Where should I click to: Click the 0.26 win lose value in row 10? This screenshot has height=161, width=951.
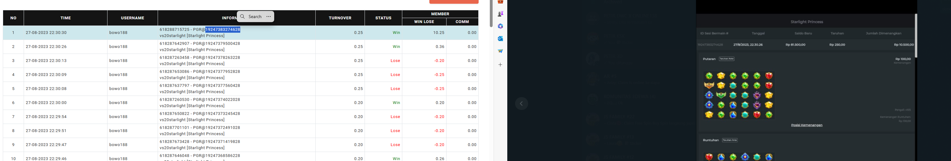click(440, 159)
